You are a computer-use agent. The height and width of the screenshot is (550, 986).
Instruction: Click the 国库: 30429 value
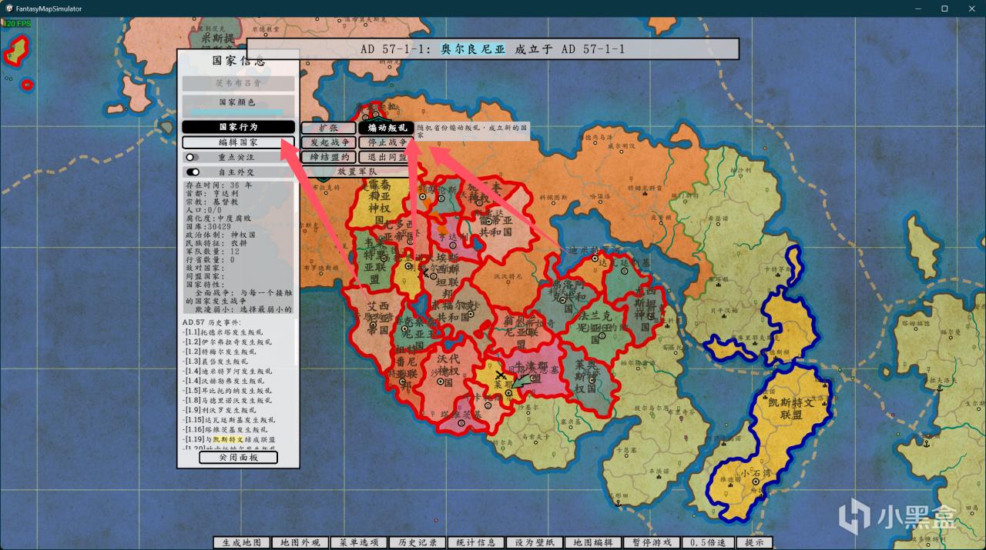(x=207, y=226)
